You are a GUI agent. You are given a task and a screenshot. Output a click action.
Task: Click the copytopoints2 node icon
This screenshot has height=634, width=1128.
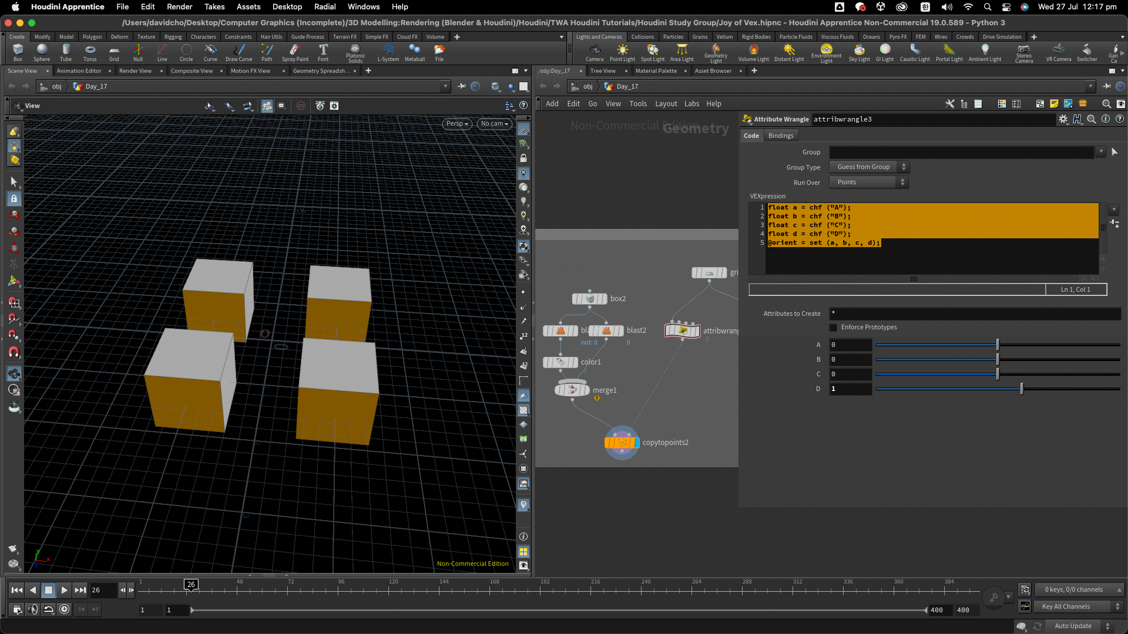tap(622, 443)
